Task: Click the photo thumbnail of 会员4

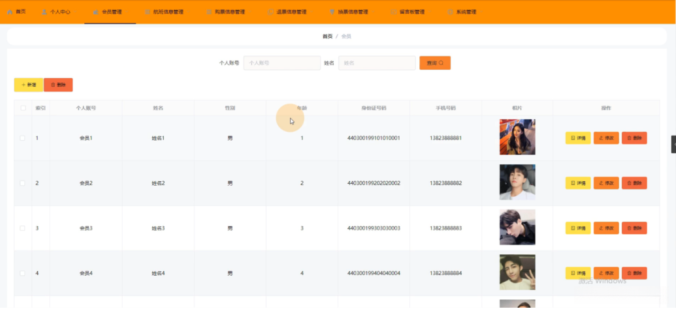Action: pos(517,272)
